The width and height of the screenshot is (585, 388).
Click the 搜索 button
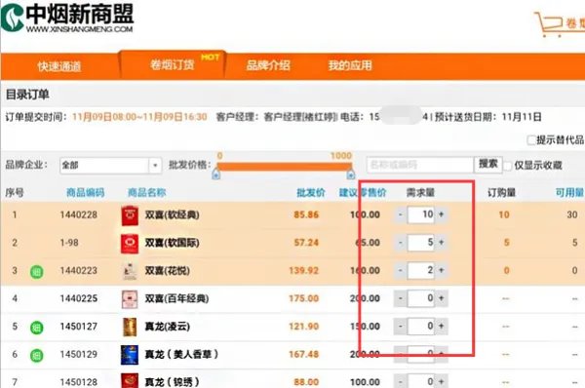488,164
